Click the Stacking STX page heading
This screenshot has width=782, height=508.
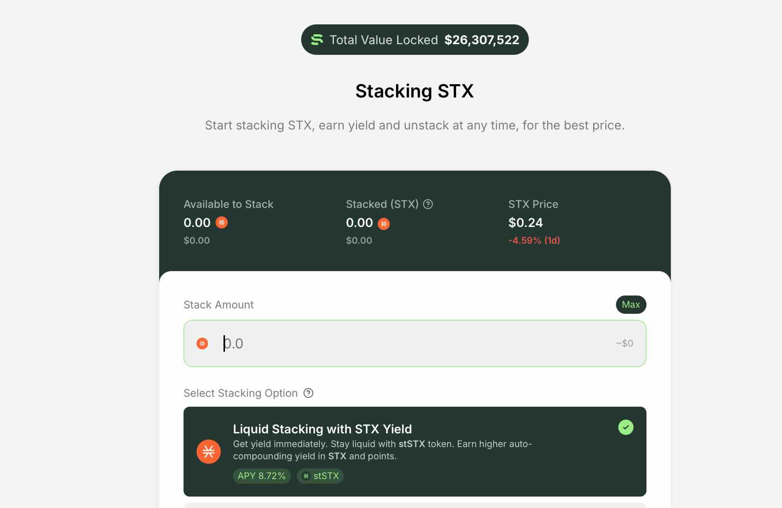(414, 91)
